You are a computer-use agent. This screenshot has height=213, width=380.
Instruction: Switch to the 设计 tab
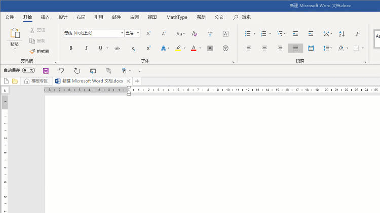[x=63, y=17]
